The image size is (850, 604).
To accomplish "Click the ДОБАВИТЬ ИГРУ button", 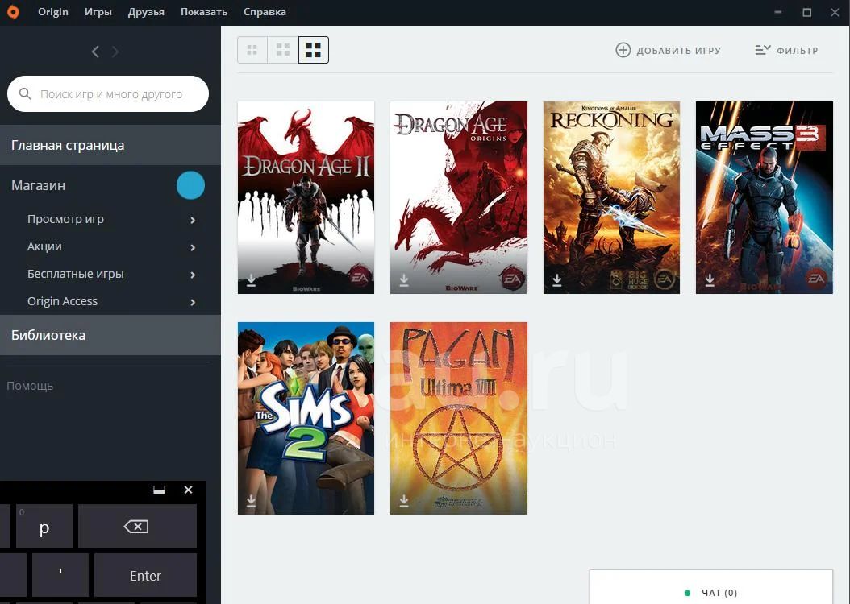I will click(669, 50).
